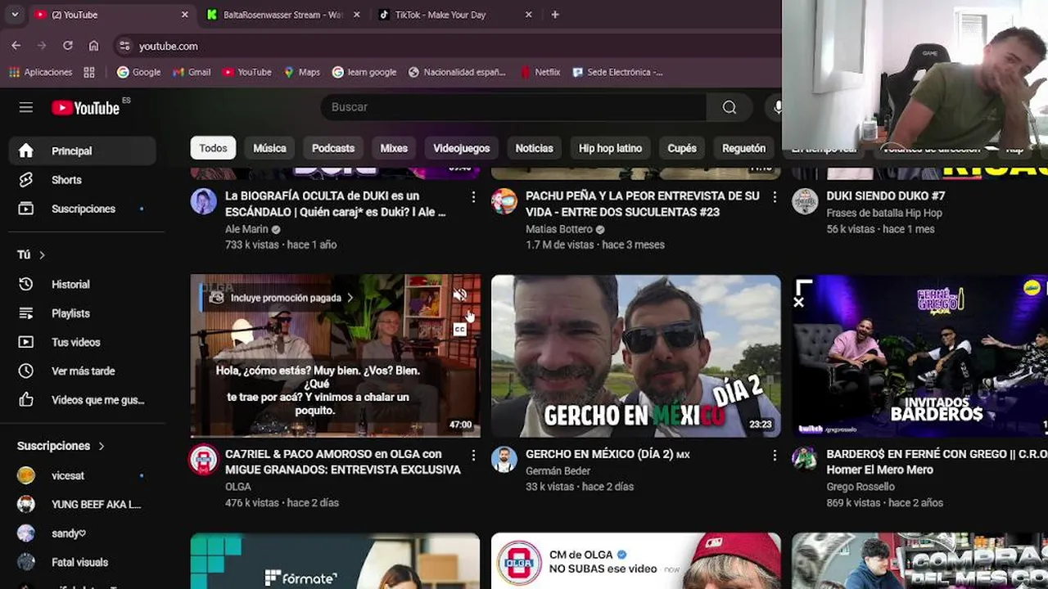Select the Reguetón filter chip
The width and height of the screenshot is (1048, 589).
pos(743,148)
